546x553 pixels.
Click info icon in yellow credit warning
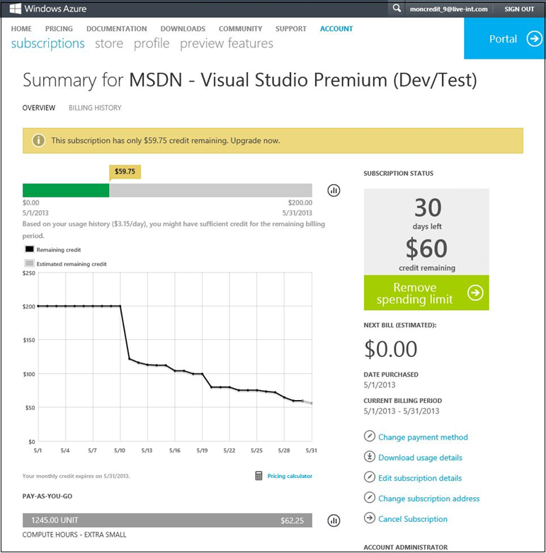tap(38, 140)
